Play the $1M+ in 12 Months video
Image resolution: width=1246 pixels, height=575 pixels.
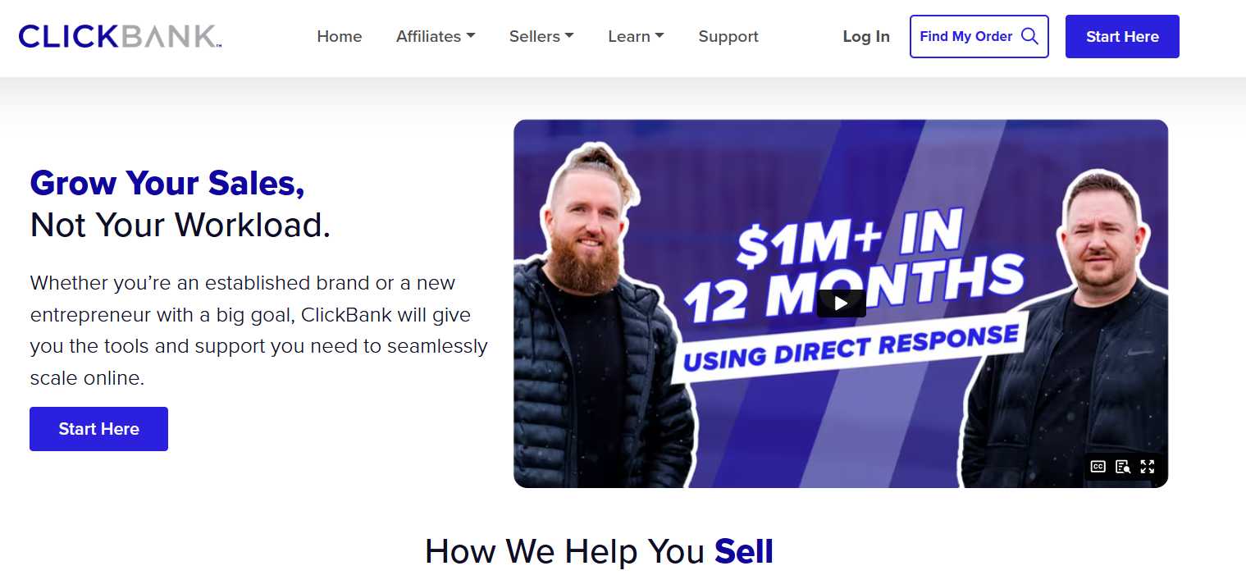[841, 303]
